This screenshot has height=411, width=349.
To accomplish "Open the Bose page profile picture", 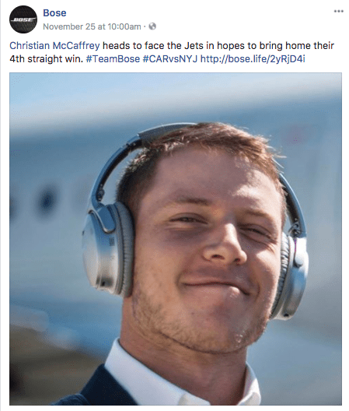I will [x=23, y=19].
